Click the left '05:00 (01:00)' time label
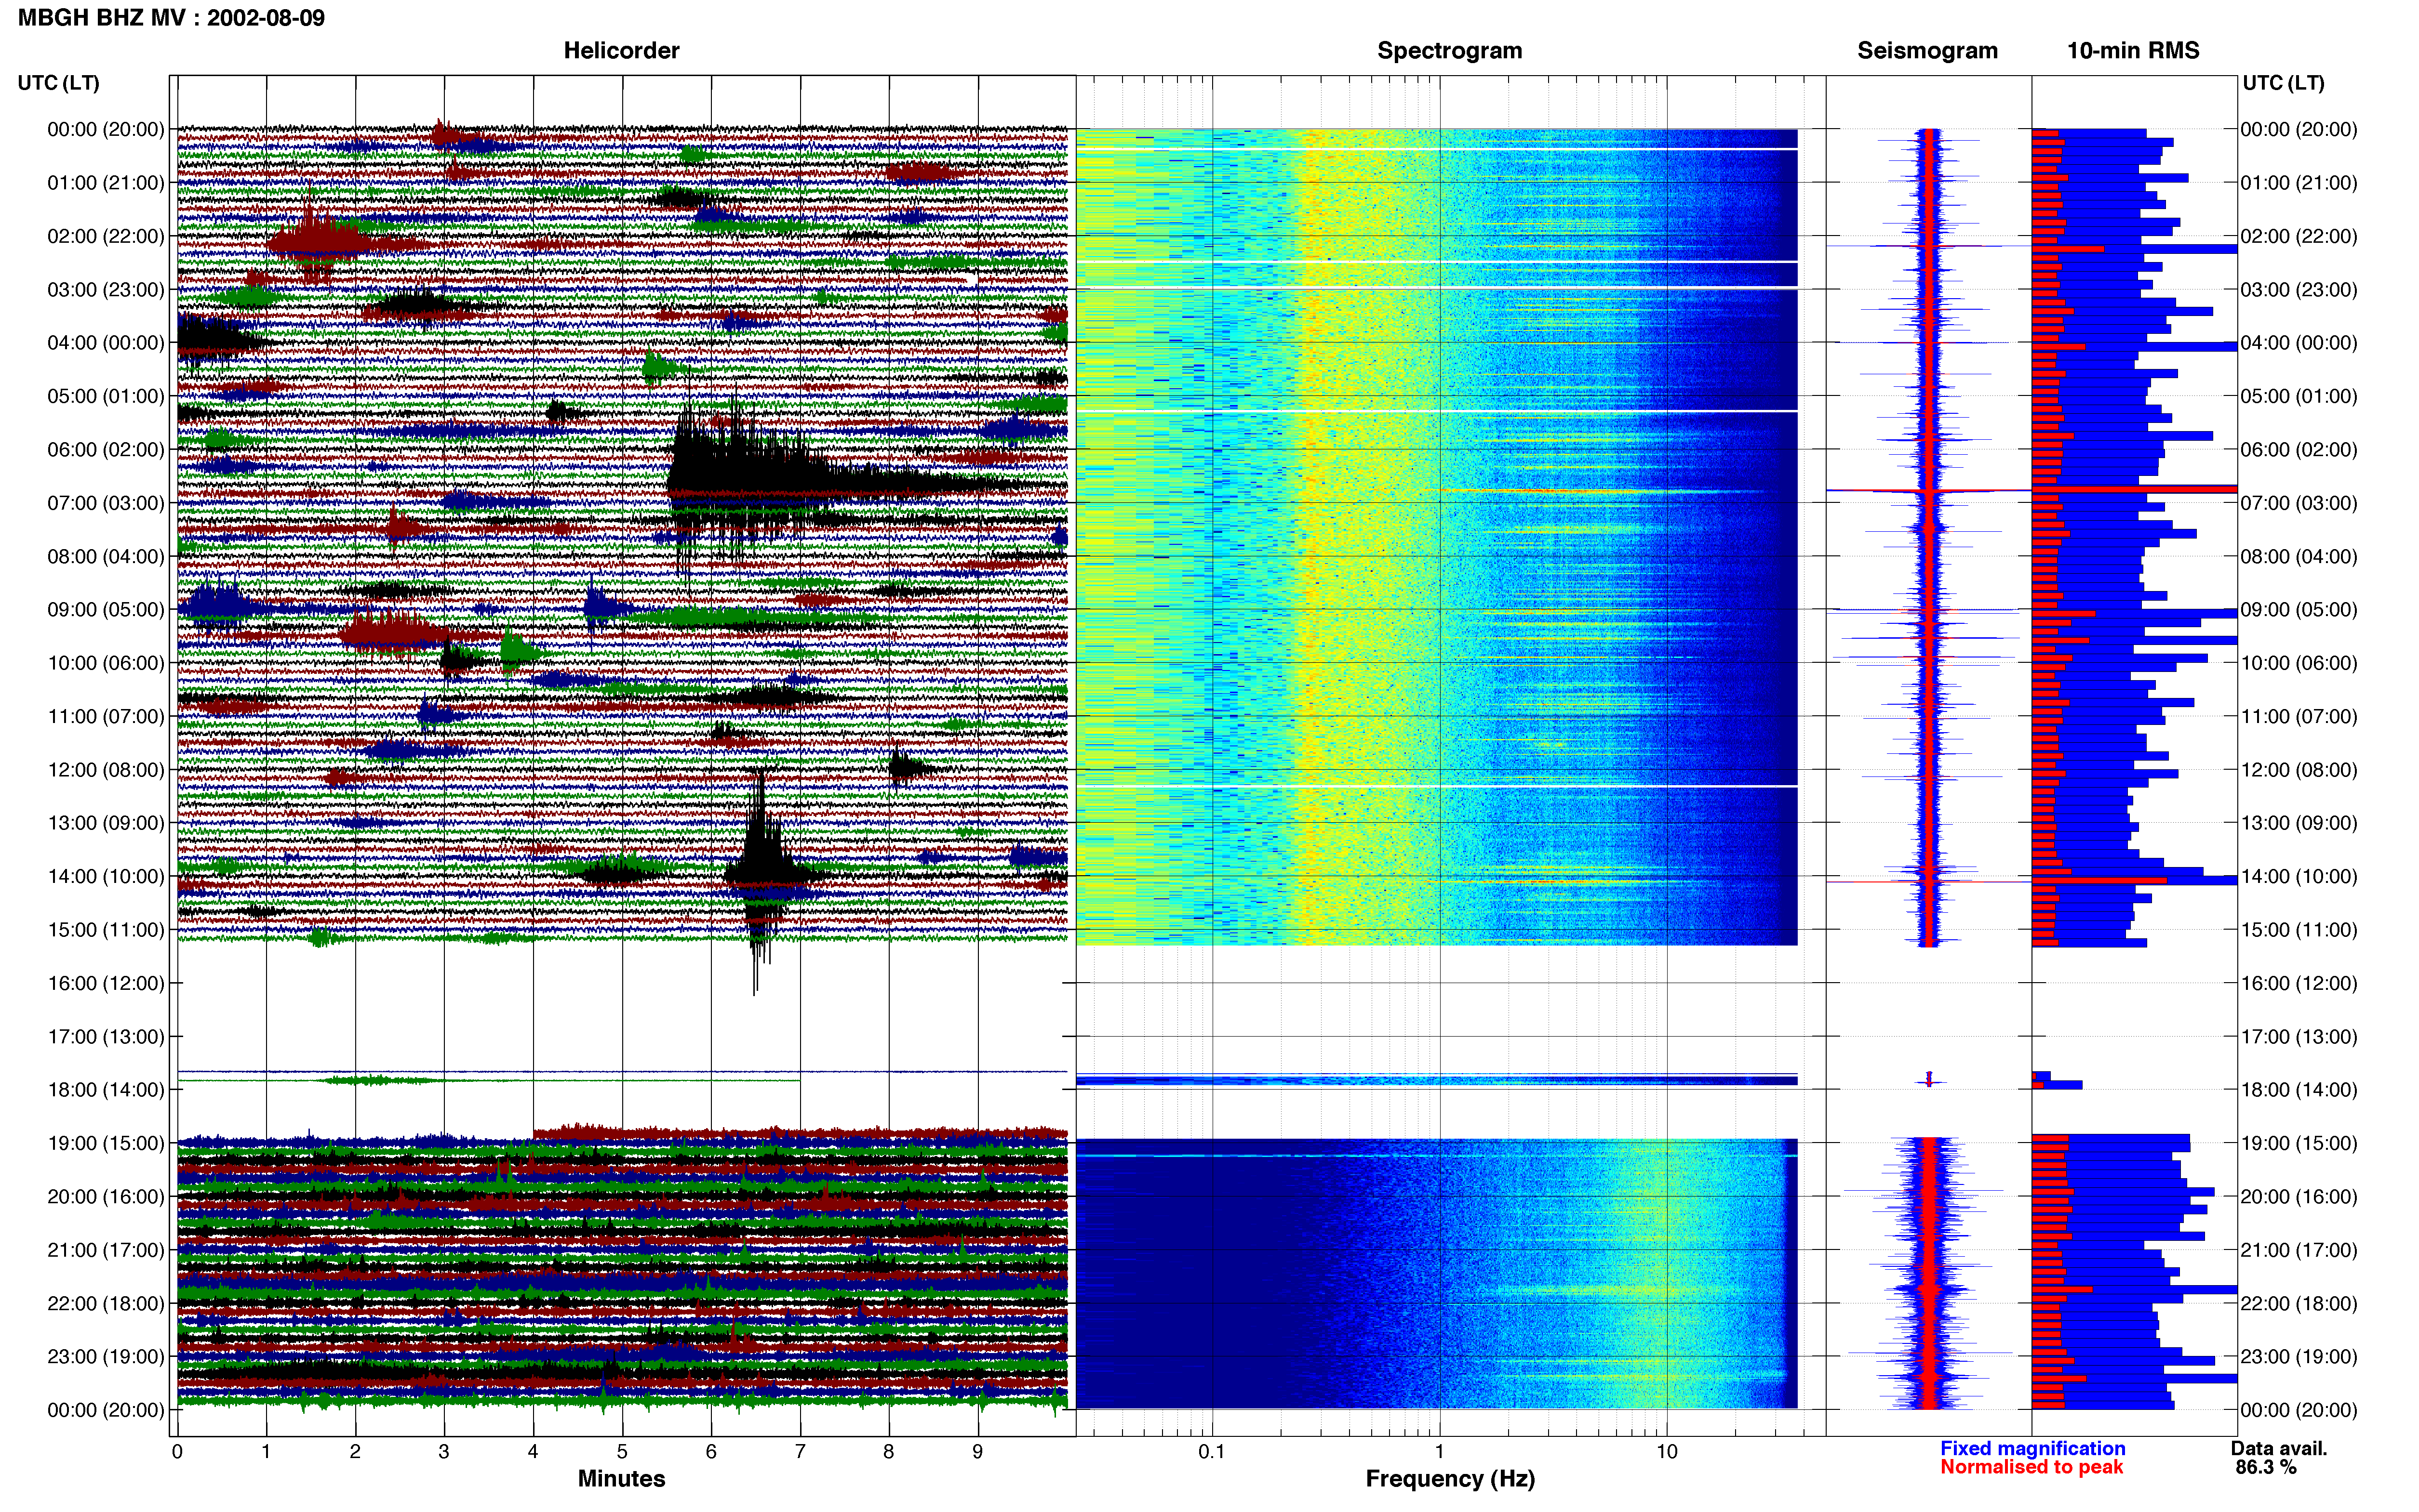2419x1512 pixels. click(106, 396)
